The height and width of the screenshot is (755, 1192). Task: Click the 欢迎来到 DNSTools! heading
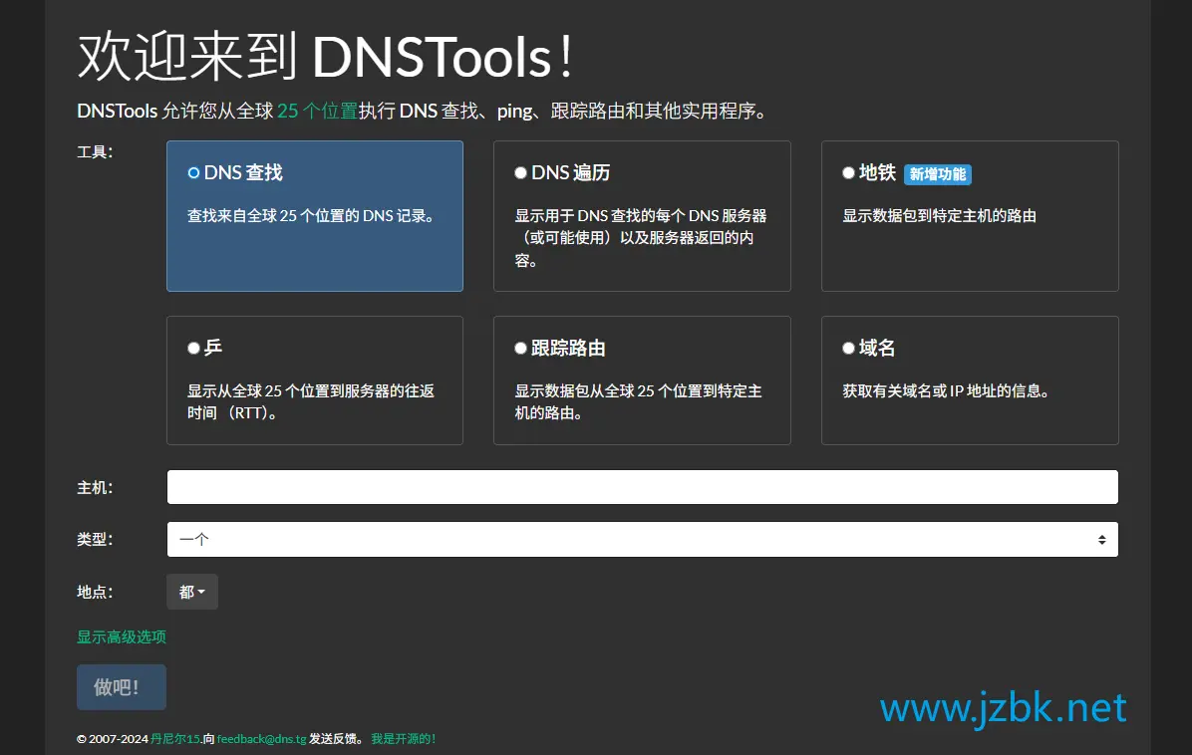pos(325,56)
